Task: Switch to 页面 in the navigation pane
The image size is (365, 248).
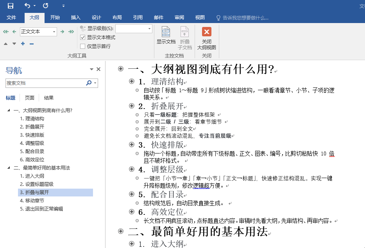Action: point(29,98)
